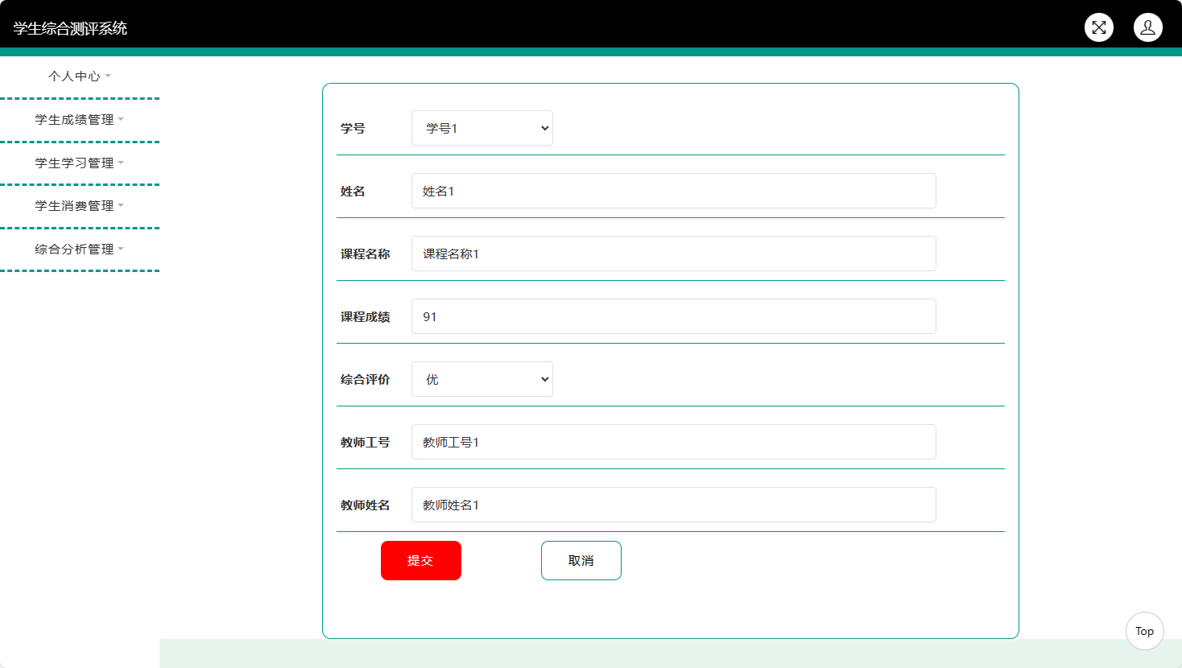The width and height of the screenshot is (1182, 668).
Task: Click the 教师工号 input field
Action: click(673, 442)
